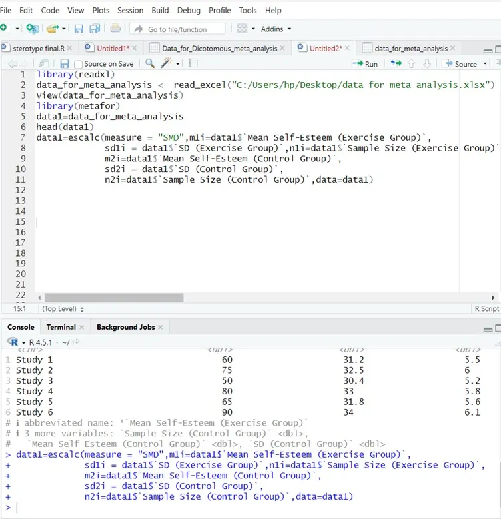Close the Untitled1 tab

135,48
